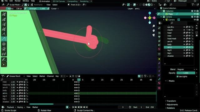The image size is (200, 112).
Task: Toggle the leg.R channel visibility in timeline
Action: pyautogui.click(x=22, y=96)
